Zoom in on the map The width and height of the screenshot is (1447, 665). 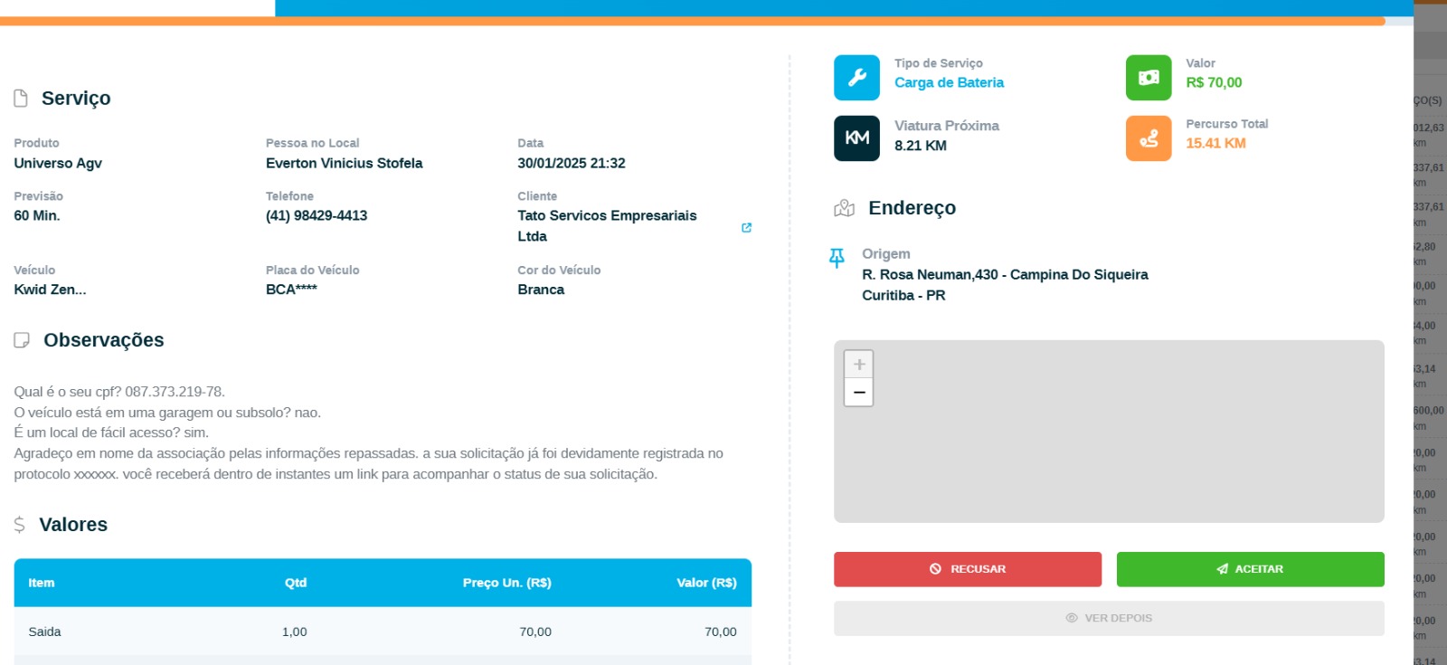[858, 365]
